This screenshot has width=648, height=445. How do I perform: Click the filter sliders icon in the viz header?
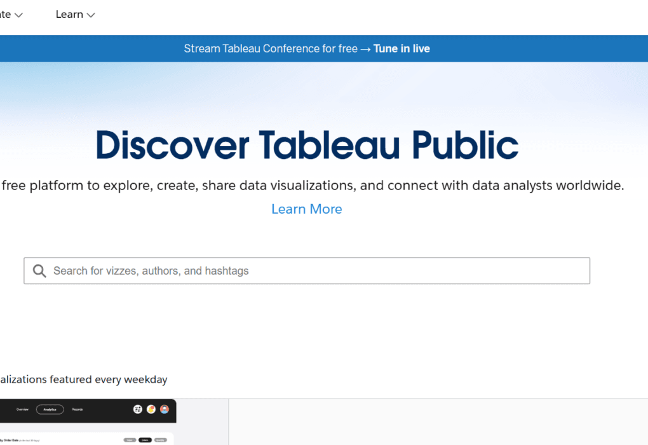(138, 409)
